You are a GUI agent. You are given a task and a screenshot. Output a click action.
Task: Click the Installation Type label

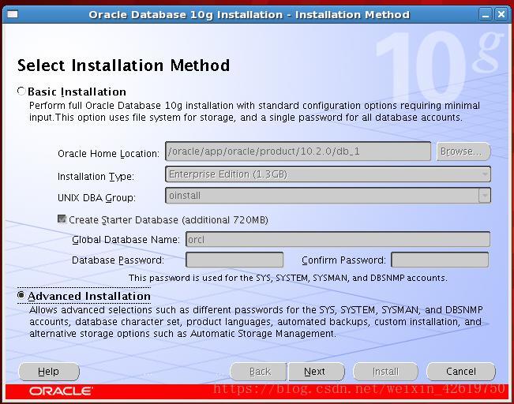96,177
